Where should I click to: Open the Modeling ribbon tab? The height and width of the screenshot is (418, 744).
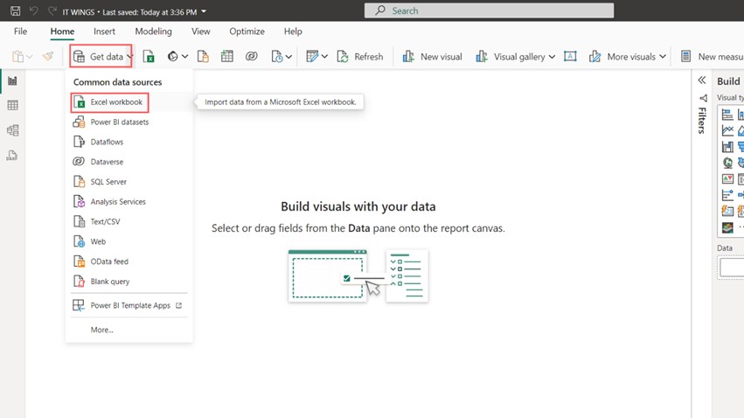tap(153, 31)
